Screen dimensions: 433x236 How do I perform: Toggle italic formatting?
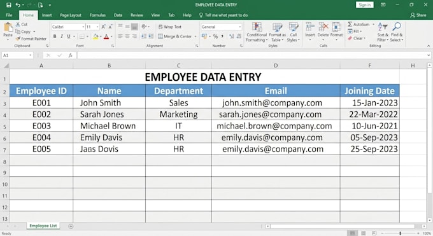point(62,36)
